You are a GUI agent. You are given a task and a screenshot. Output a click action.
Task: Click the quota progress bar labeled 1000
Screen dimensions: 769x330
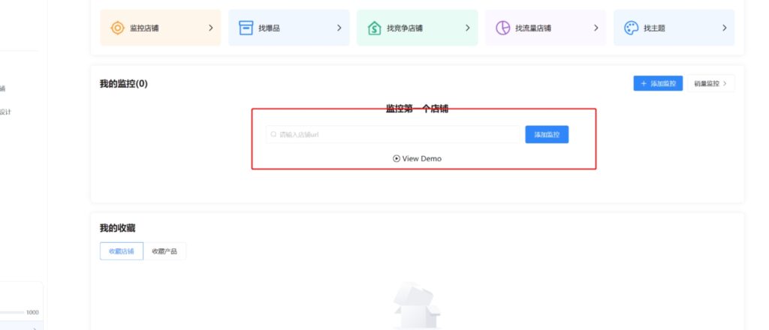12,312
